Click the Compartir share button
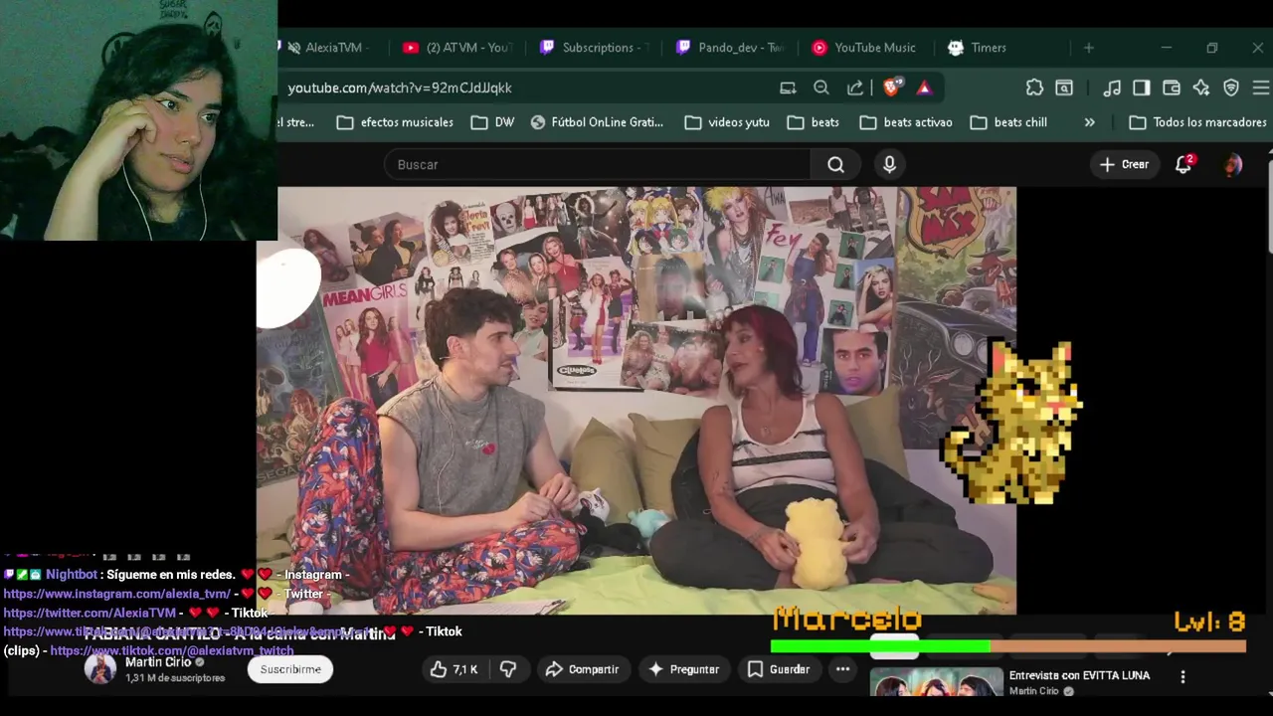 point(583,669)
